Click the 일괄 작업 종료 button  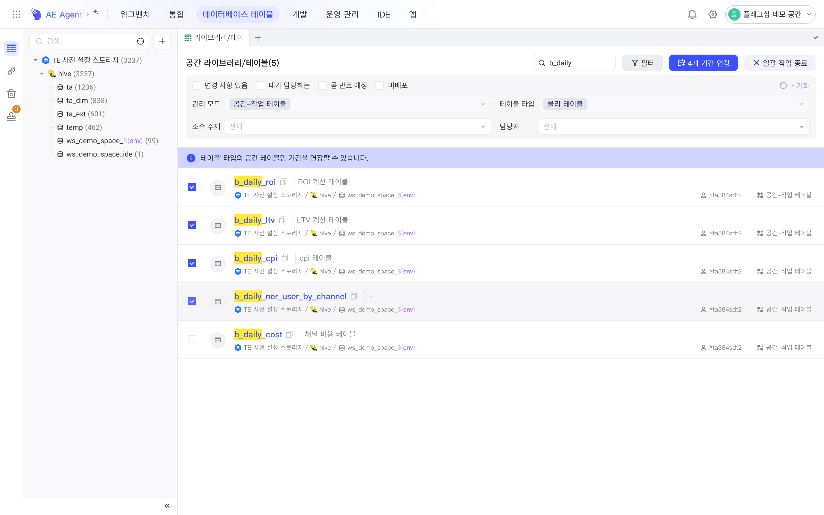(780, 63)
